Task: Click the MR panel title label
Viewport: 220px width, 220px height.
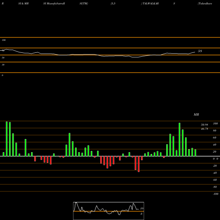Action: pyautogui.click(x=196, y=114)
